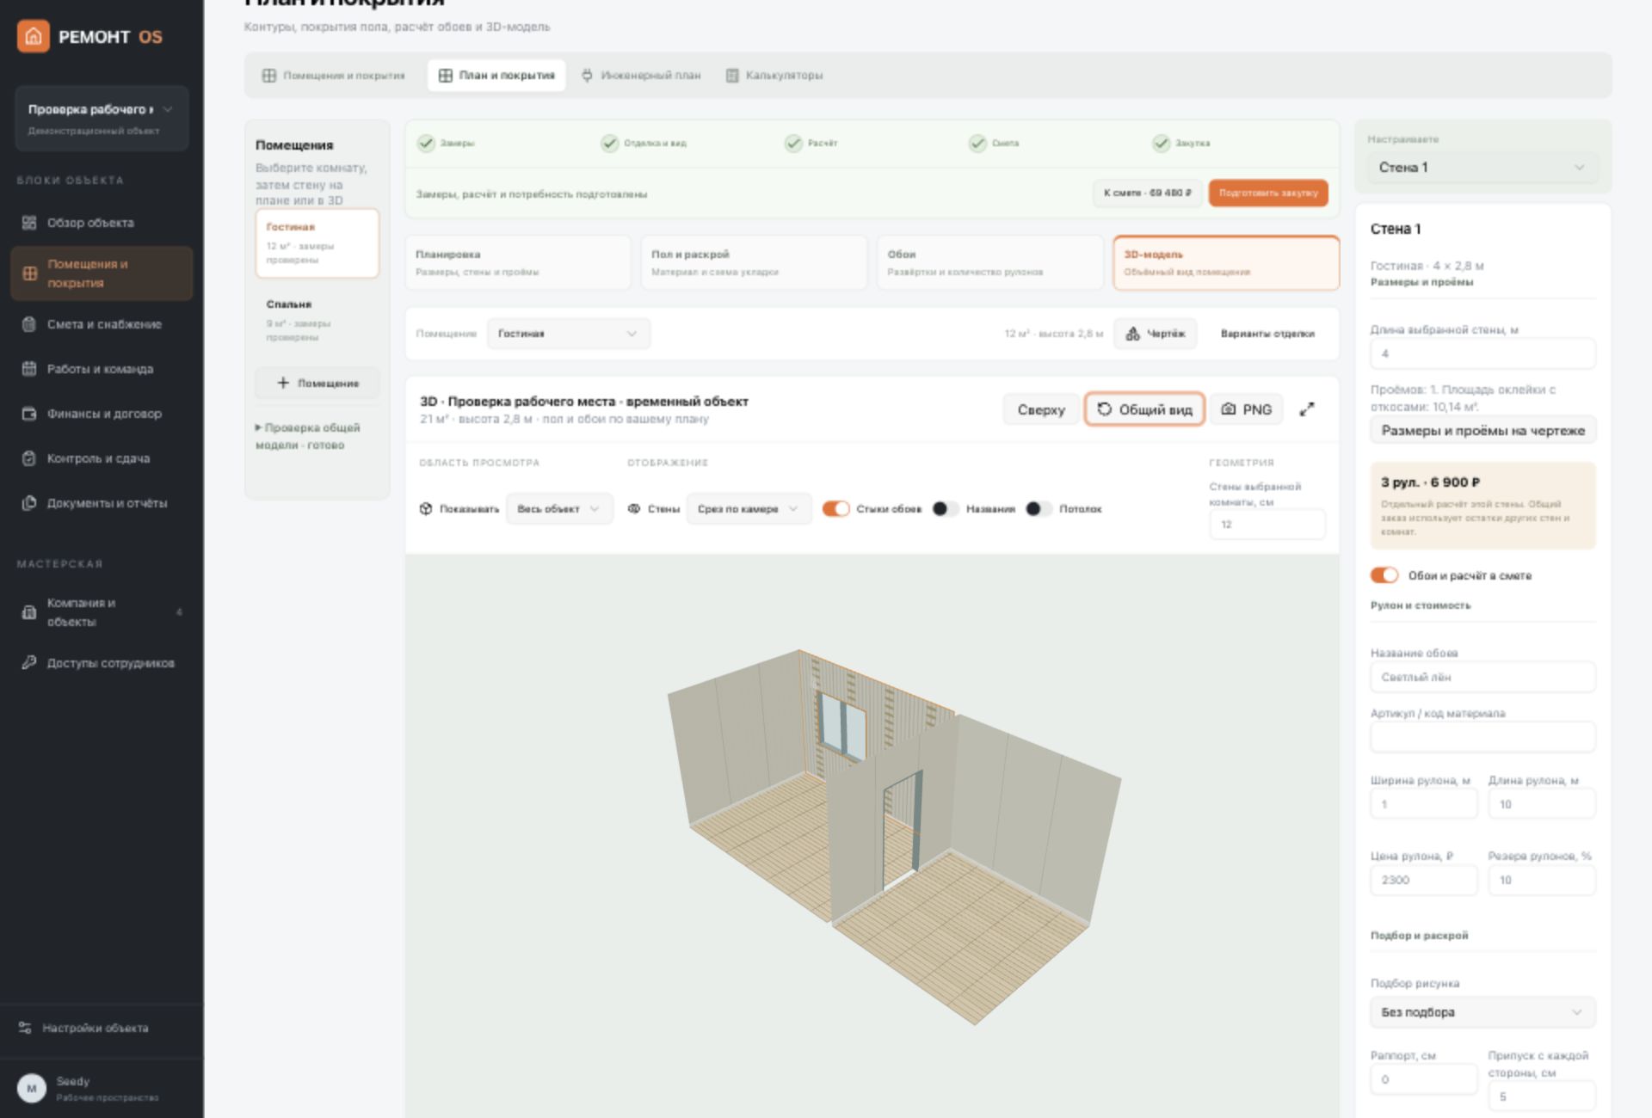Click the M user avatar
The image size is (1652, 1118).
(x=32, y=1089)
